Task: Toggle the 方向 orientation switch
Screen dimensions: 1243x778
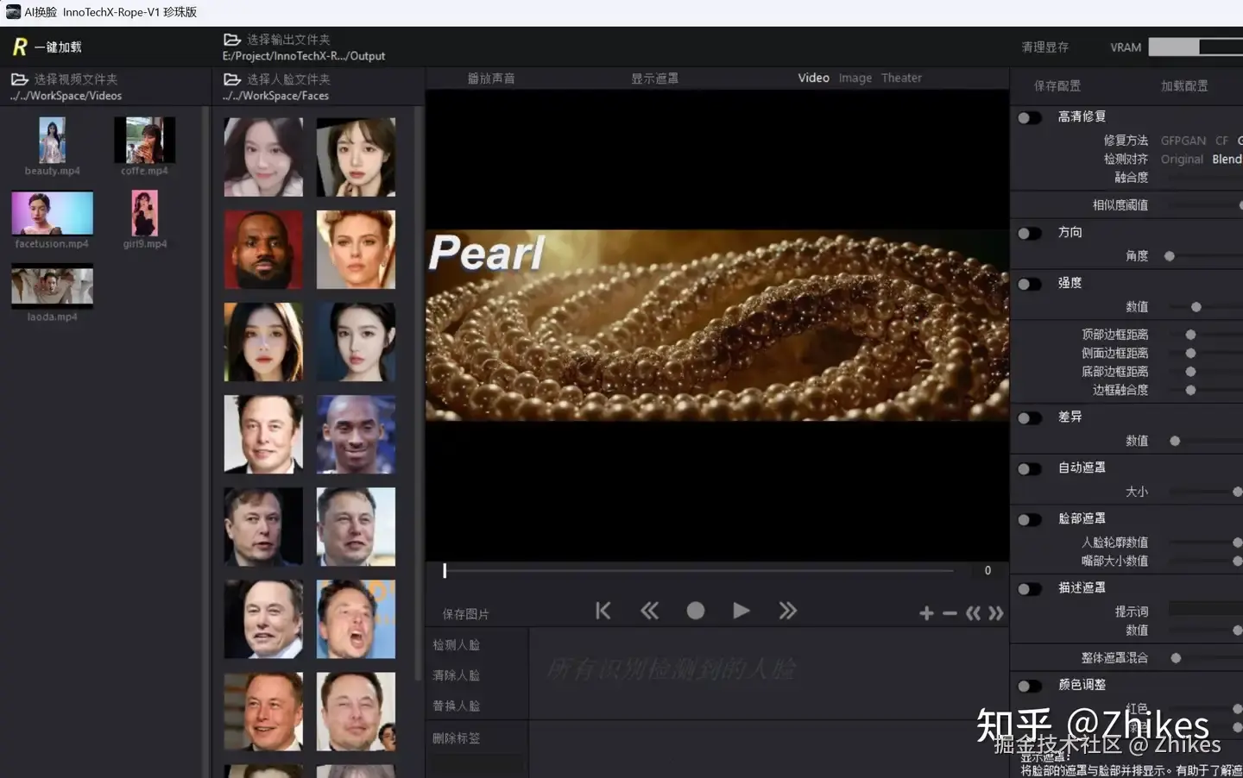Action: (x=1029, y=233)
